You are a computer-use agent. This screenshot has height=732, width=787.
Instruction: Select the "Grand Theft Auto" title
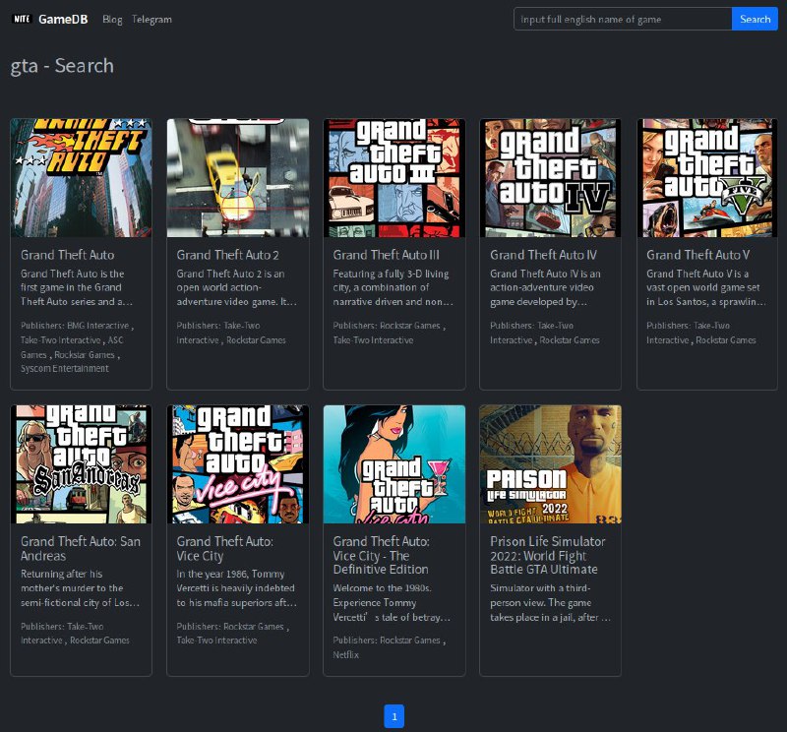[68, 255]
